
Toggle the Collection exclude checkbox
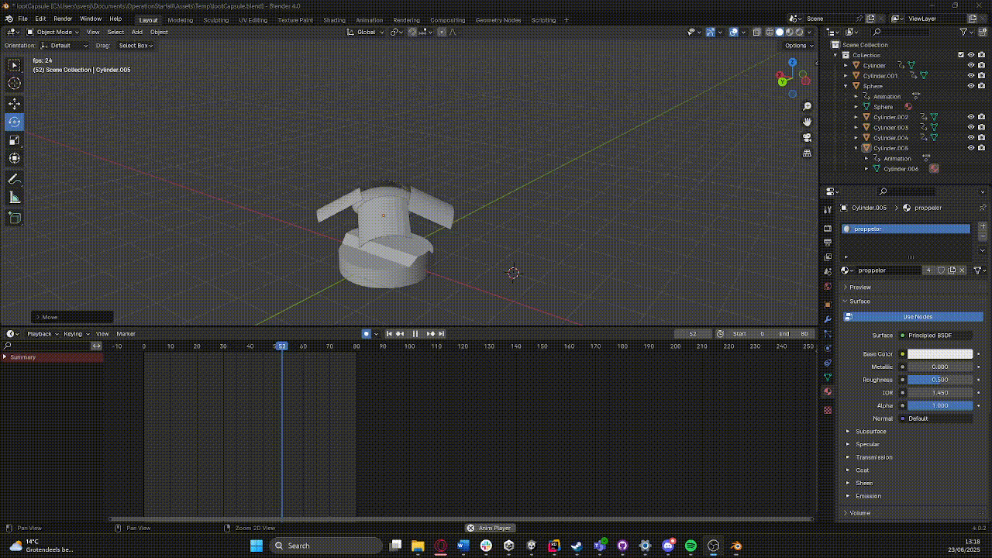click(x=961, y=55)
